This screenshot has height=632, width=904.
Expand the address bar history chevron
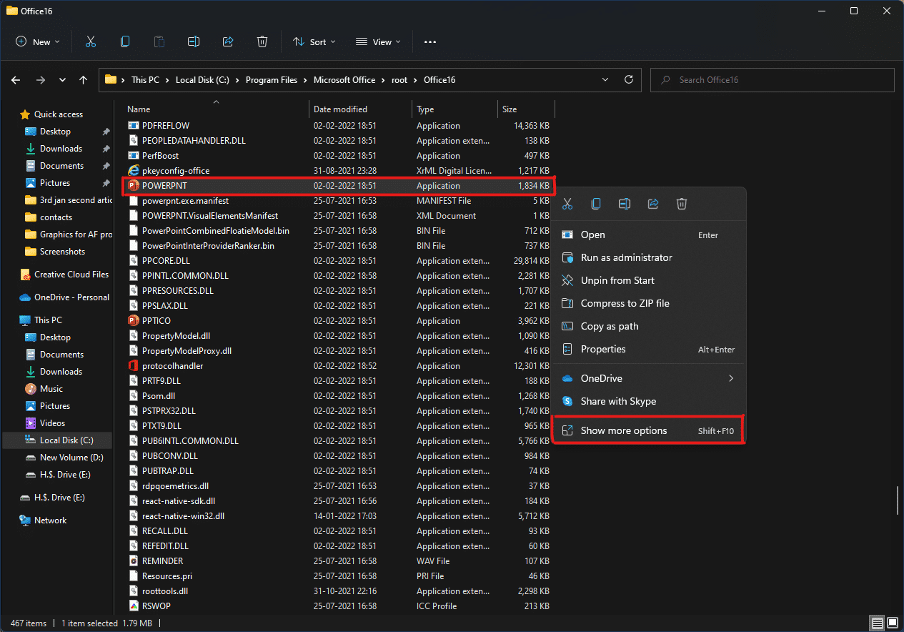pyautogui.click(x=605, y=80)
